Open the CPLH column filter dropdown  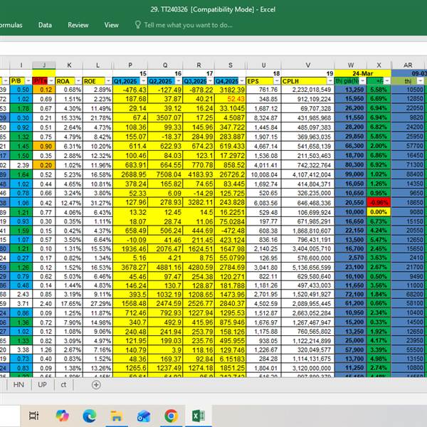330,81
